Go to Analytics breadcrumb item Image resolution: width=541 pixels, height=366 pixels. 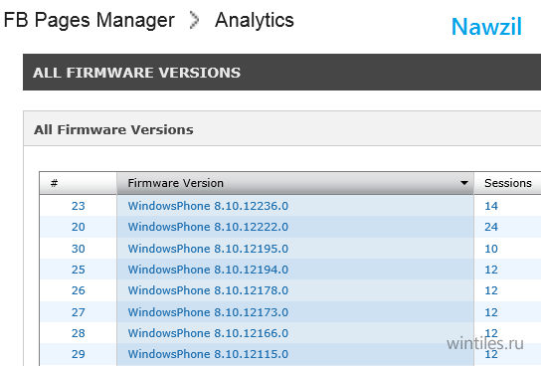(255, 20)
